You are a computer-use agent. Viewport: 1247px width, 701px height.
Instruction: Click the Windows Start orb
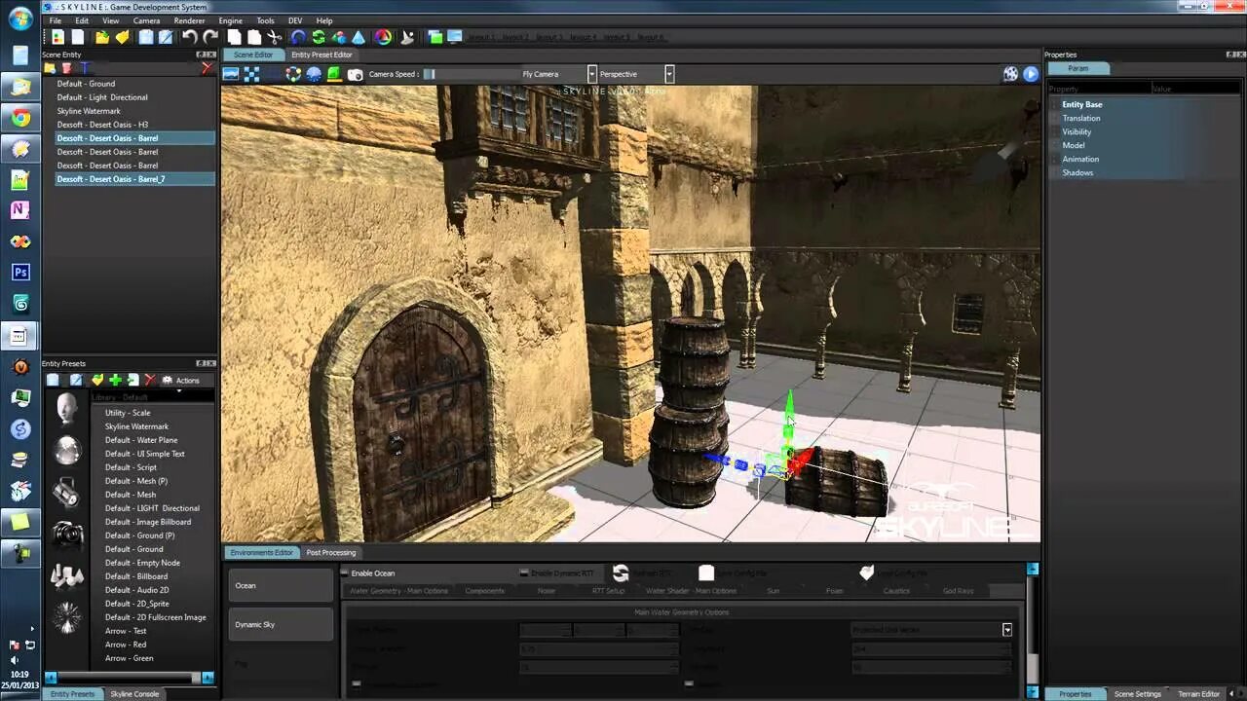point(20,18)
